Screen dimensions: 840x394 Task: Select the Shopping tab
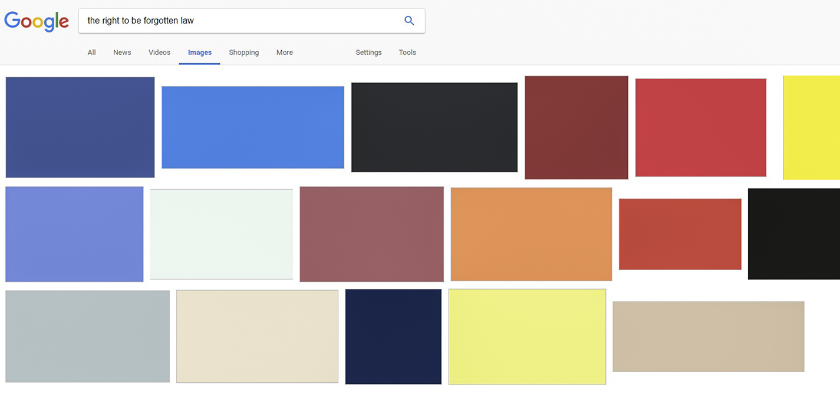[243, 52]
